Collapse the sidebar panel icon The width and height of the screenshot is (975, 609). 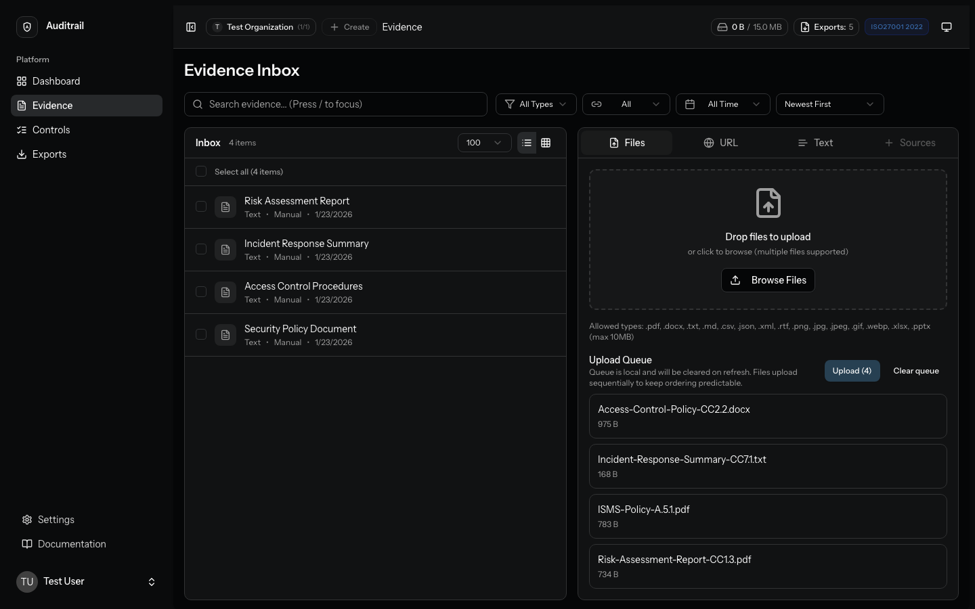click(x=191, y=27)
